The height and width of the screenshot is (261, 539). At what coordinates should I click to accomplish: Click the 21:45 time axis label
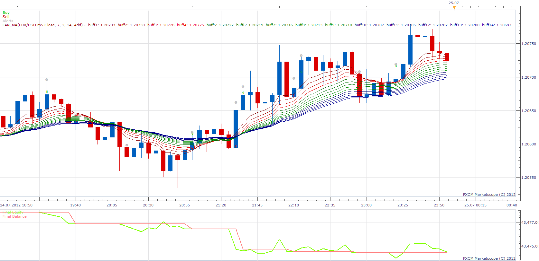click(257, 205)
